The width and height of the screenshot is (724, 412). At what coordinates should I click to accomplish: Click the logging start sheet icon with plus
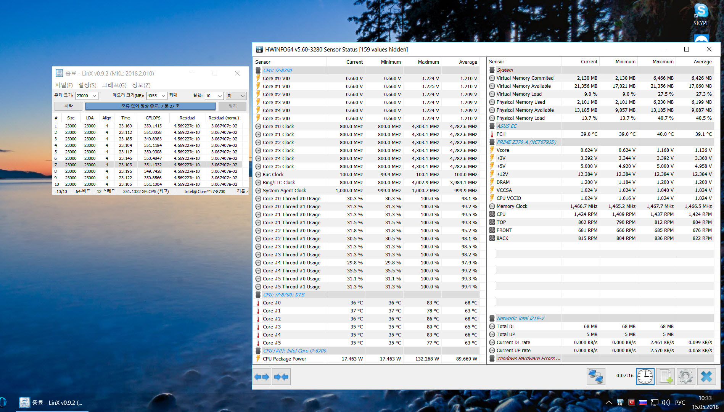pos(666,377)
